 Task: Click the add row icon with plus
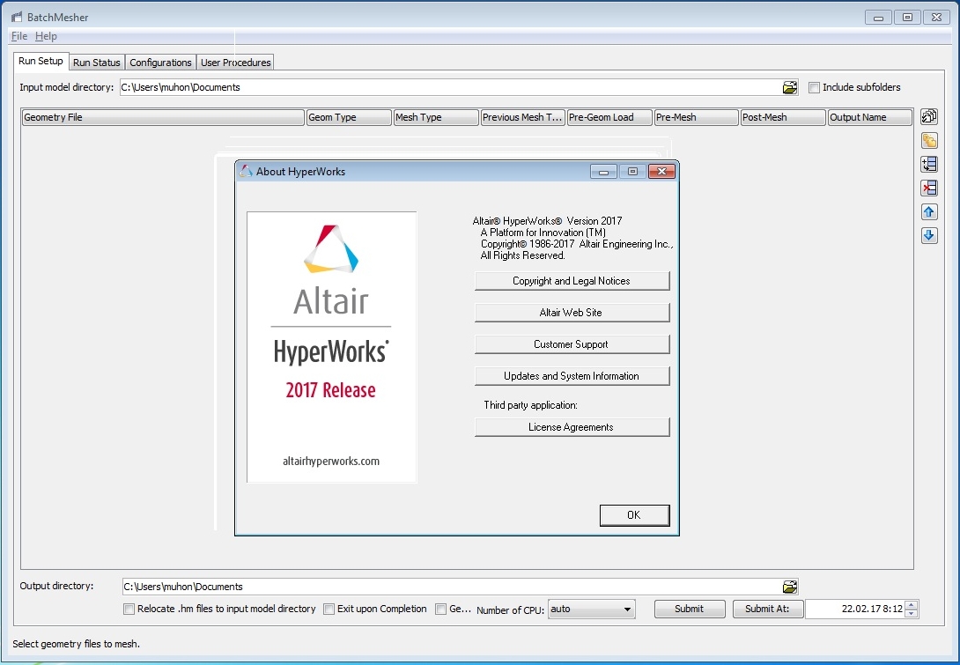click(929, 164)
